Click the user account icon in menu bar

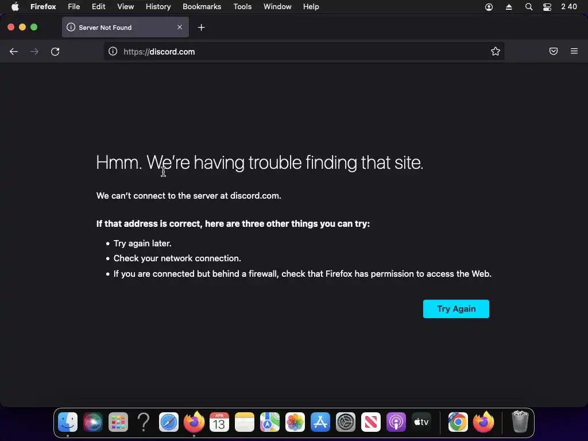click(489, 7)
